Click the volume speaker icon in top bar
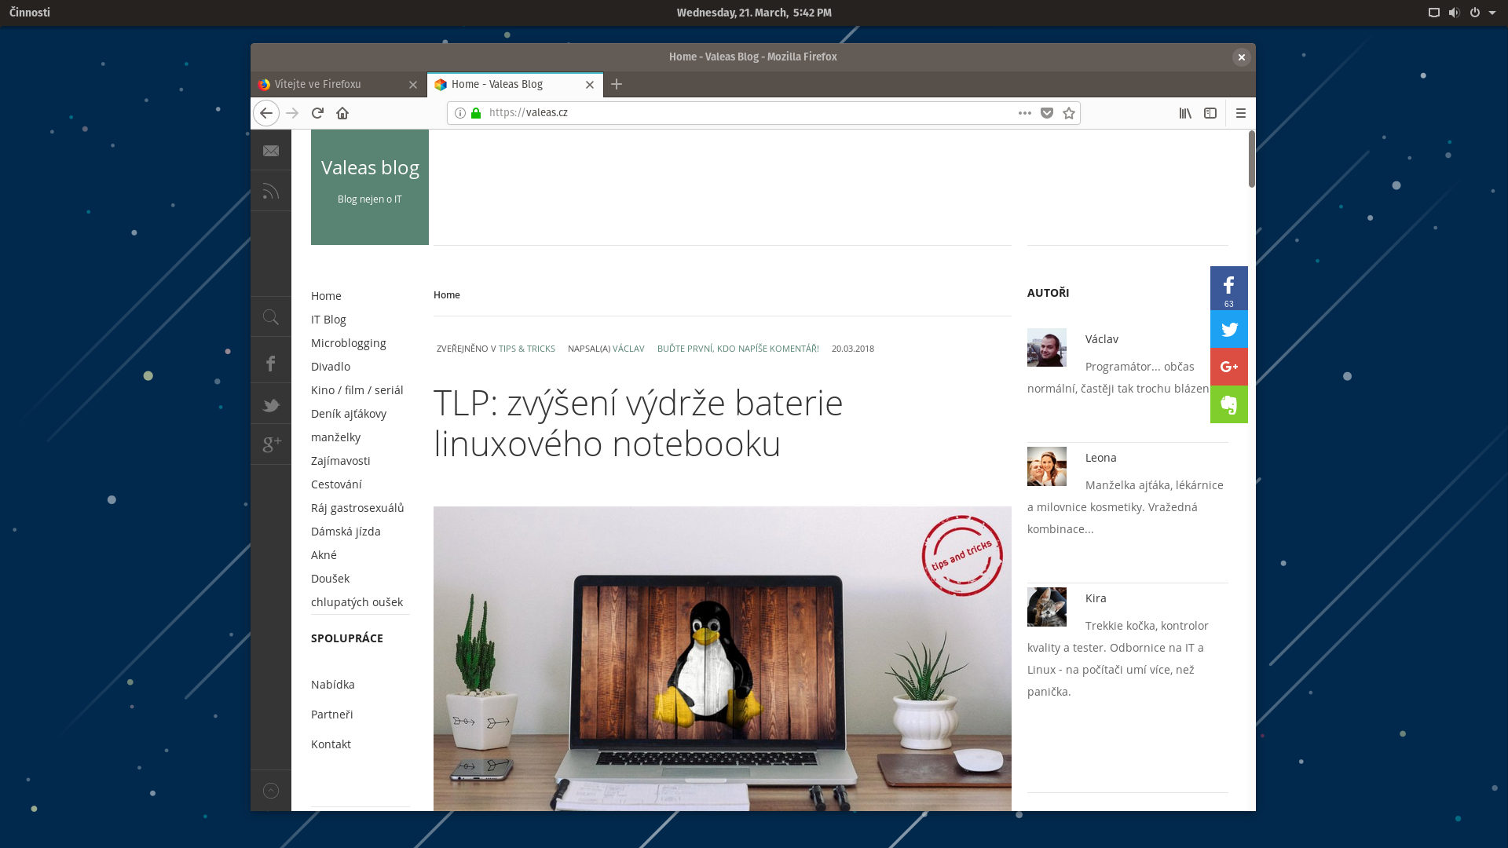This screenshot has height=848, width=1508. 1454,13
